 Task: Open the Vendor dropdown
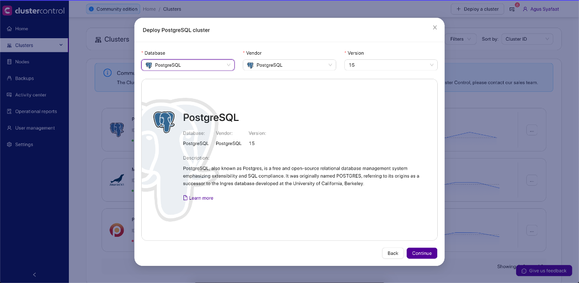[289, 65]
